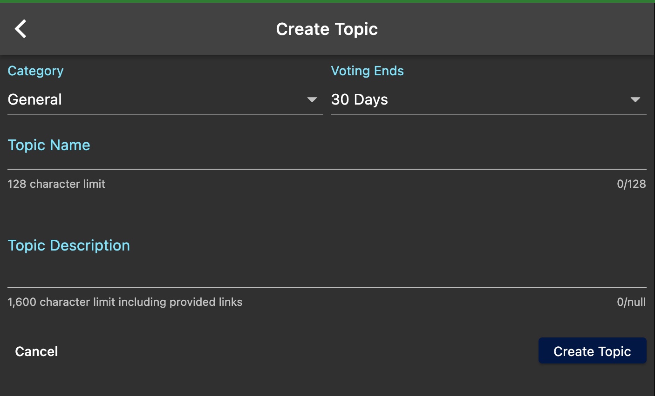This screenshot has height=396, width=655.
Task: Cancel the topic creation
Action: pos(36,351)
